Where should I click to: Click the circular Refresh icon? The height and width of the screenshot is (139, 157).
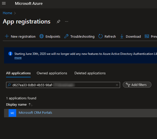pos(101,36)
